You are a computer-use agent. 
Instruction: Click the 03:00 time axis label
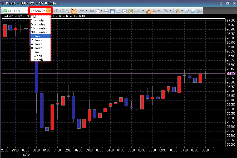point(89,150)
